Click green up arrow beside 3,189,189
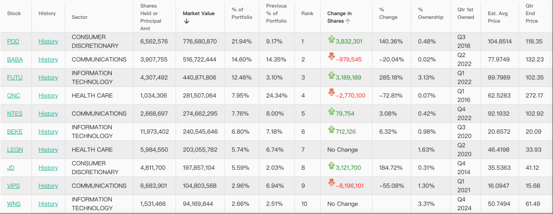Screen dimensions: 553x214 (x=331, y=75)
